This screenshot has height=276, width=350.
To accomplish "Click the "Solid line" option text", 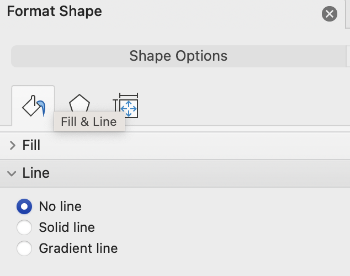I will coord(67,227).
